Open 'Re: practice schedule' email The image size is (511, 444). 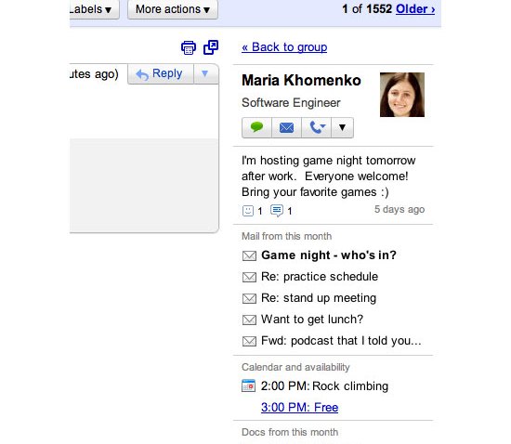320,277
